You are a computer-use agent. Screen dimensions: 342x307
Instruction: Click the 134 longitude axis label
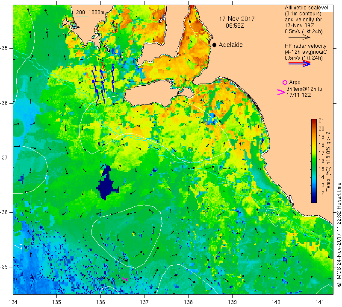[13, 302]
